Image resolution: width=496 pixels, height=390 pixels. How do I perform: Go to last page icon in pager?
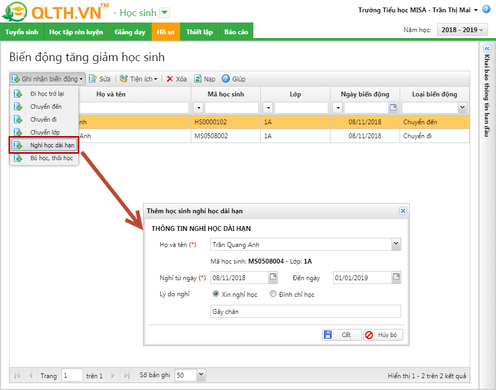(126, 376)
